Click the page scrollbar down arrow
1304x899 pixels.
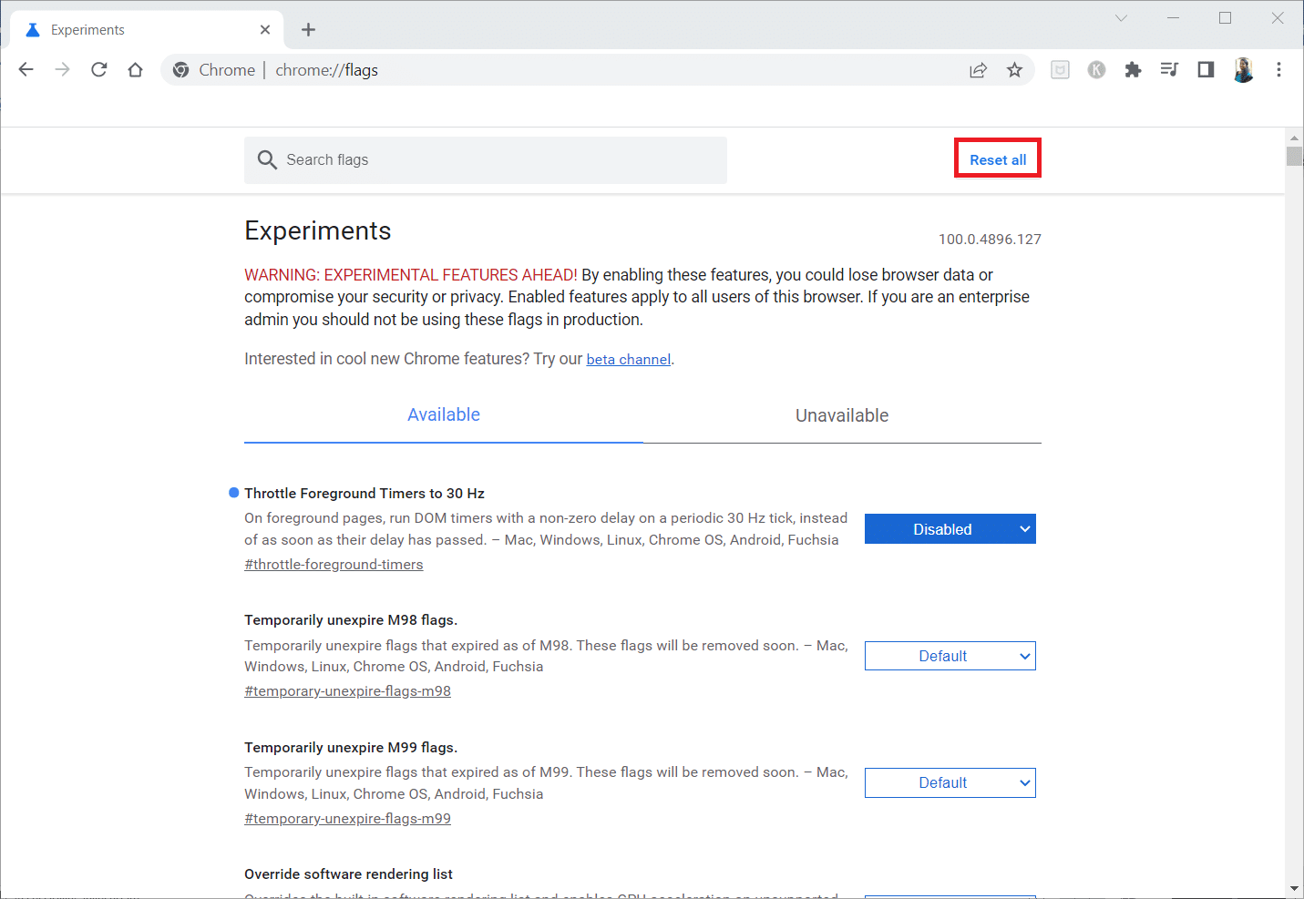point(1295,888)
